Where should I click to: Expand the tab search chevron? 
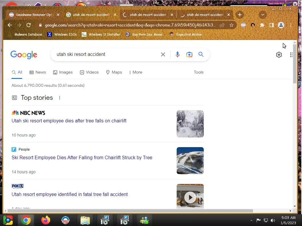[263, 15]
